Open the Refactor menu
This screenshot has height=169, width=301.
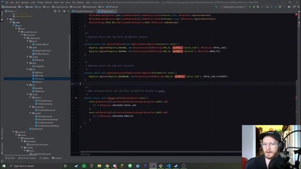49,2
